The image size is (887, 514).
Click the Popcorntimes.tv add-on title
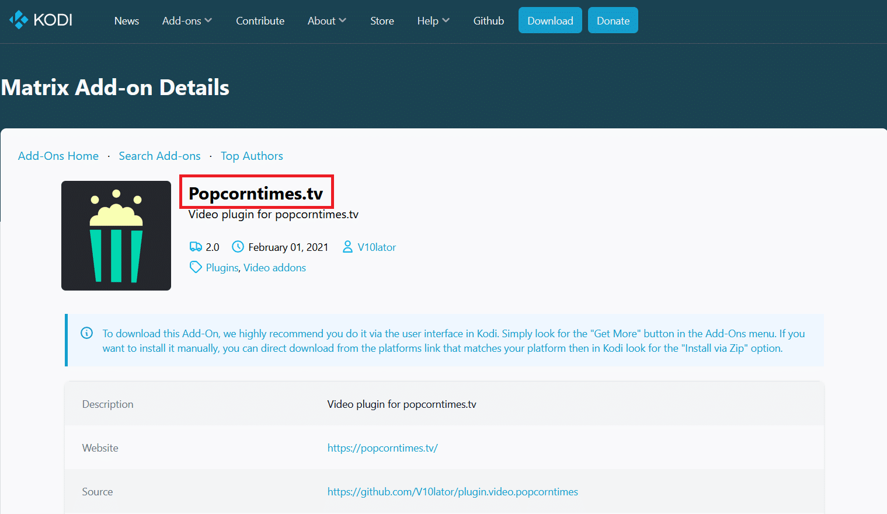(256, 193)
